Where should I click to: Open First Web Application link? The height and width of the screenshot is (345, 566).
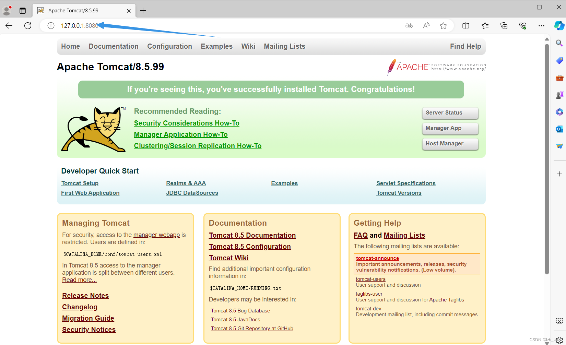90,193
